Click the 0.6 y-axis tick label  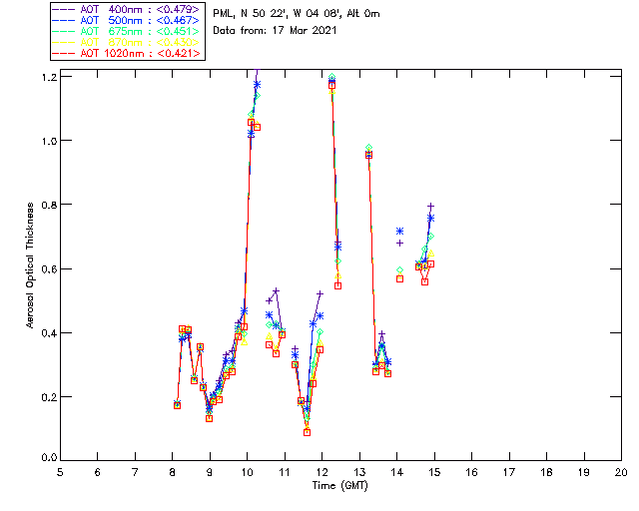(x=45, y=268)
